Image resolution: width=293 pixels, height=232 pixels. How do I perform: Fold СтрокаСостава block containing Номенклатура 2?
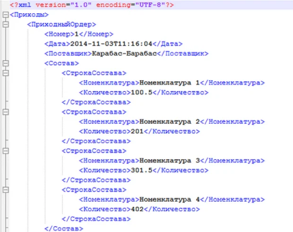coord(5,112)
